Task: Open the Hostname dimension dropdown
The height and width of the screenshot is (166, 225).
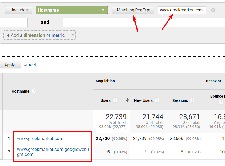Action: tap(72, 10)
